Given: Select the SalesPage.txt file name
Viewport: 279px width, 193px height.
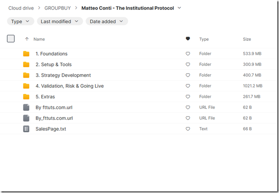Looking at the screenshot, I should 51,129.
